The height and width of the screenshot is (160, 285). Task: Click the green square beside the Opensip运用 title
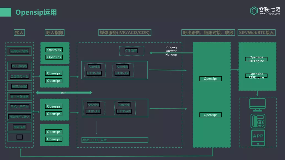tap(6, 12)
